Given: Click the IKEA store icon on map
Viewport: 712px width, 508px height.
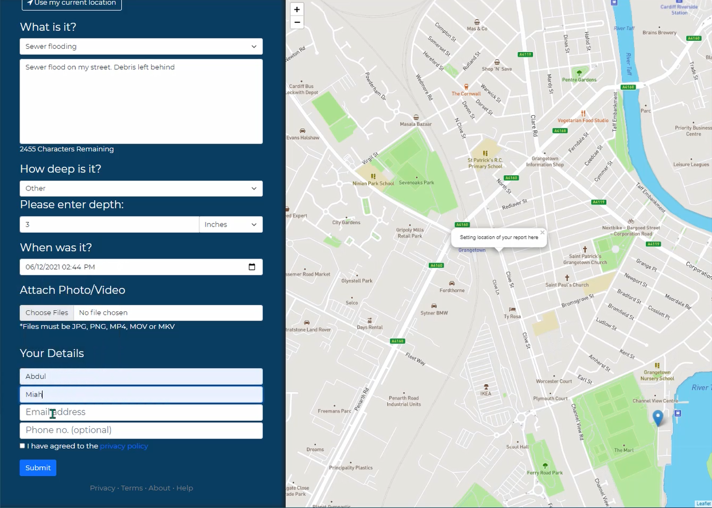Looking at the screenshot, I should (x=486, y=386).
